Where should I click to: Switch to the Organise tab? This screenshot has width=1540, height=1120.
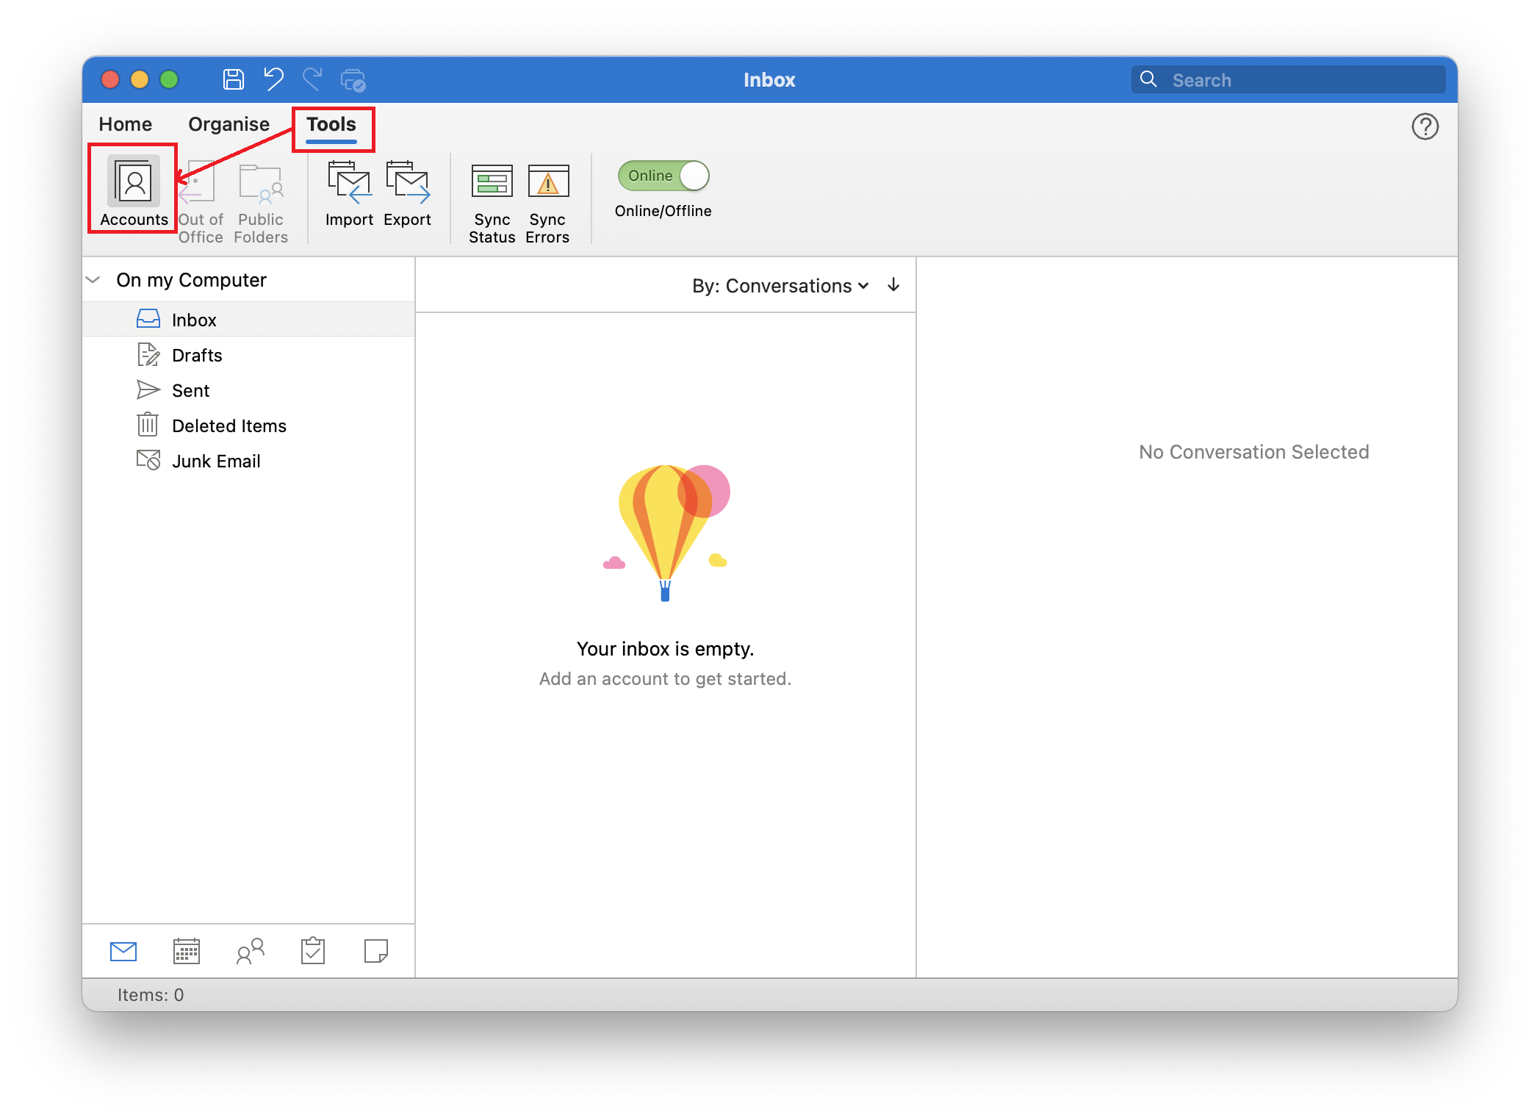[x=228, y=123]
